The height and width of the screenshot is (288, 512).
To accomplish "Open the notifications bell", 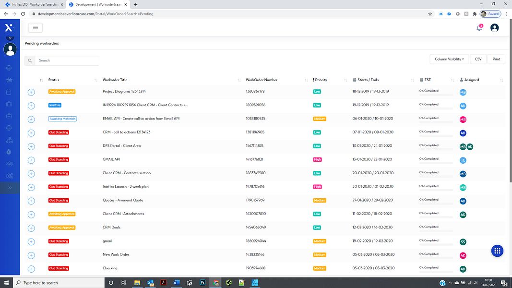I will coord(479,28).
